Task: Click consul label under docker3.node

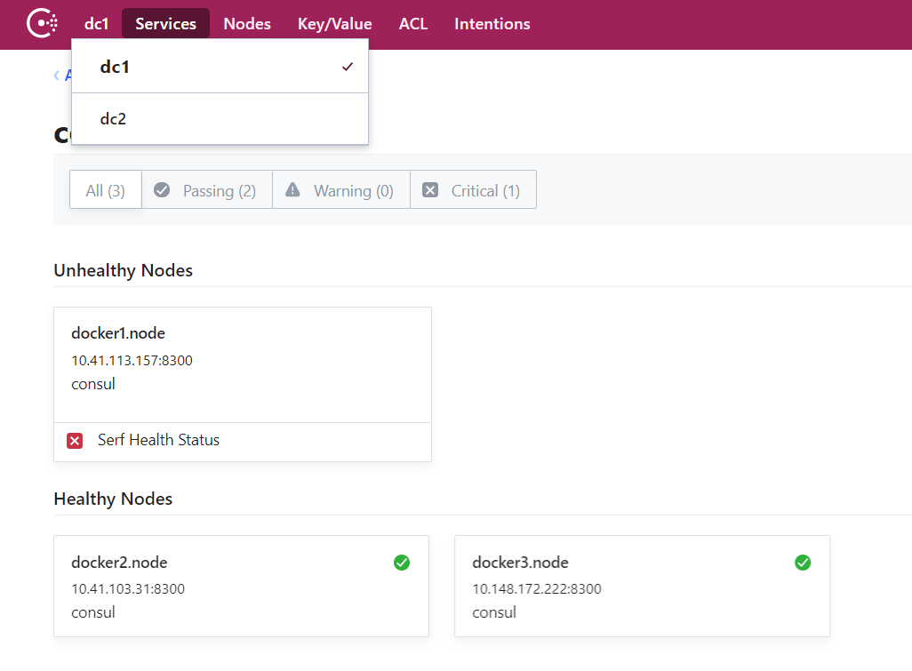Action: point(494,613)
